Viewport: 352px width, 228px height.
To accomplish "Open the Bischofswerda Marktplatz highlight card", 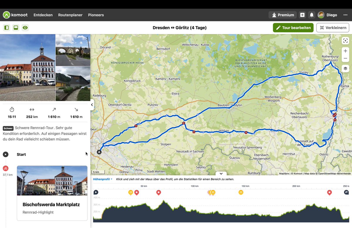I will 52,193.
